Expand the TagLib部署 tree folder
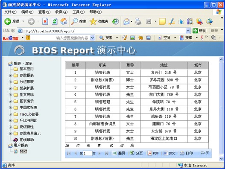Image resolution: width=225 pixels, height=169 pixels. (10, 114)
